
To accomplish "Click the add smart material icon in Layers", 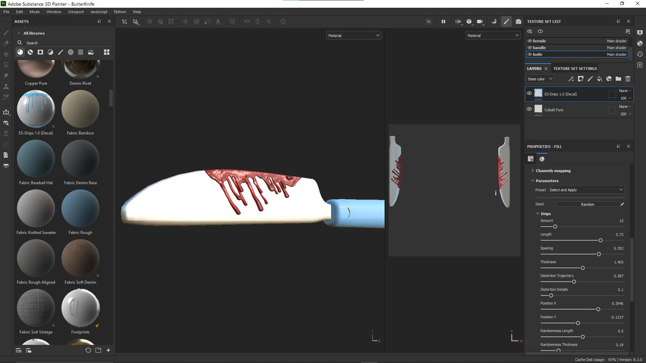I will tap(609, 78).
